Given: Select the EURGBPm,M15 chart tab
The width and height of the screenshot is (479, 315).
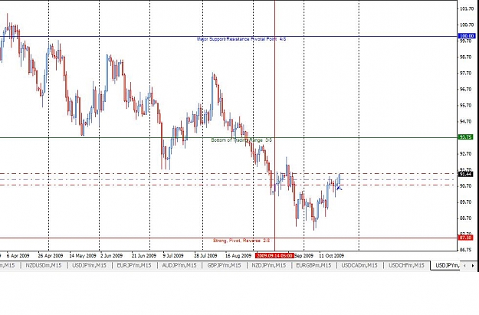Looking at the screenshot, I should tap(313, 265).
